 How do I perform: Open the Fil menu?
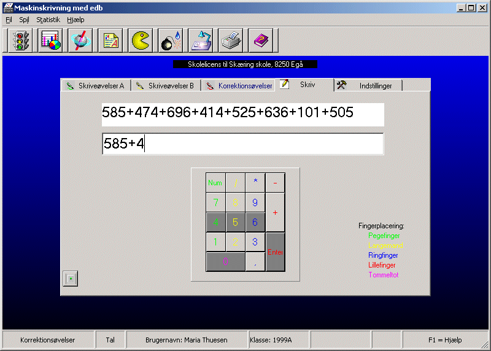click(x=9, y=20)
